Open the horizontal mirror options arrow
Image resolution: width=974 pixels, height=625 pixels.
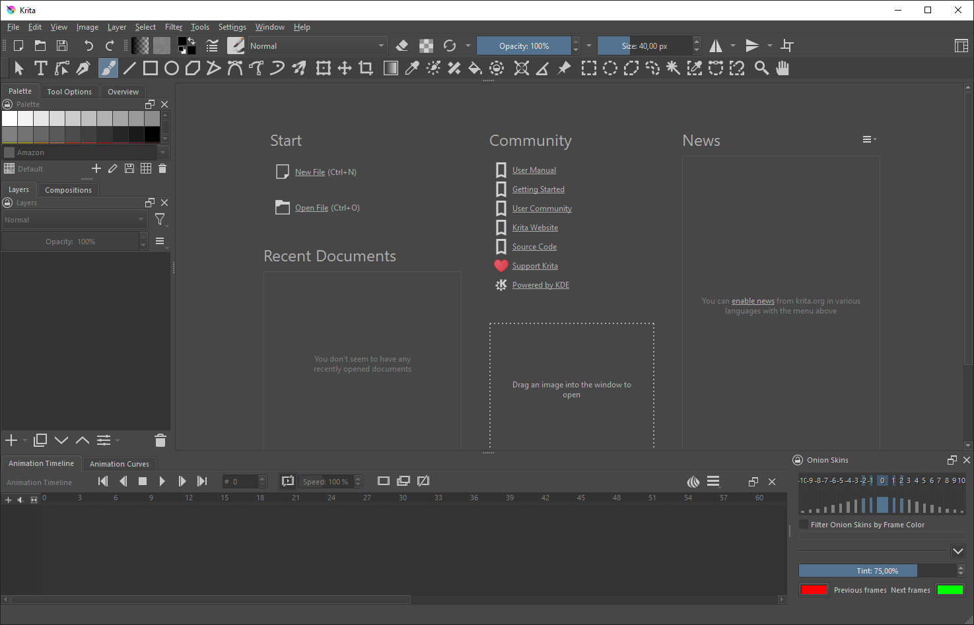coord(733,46)
